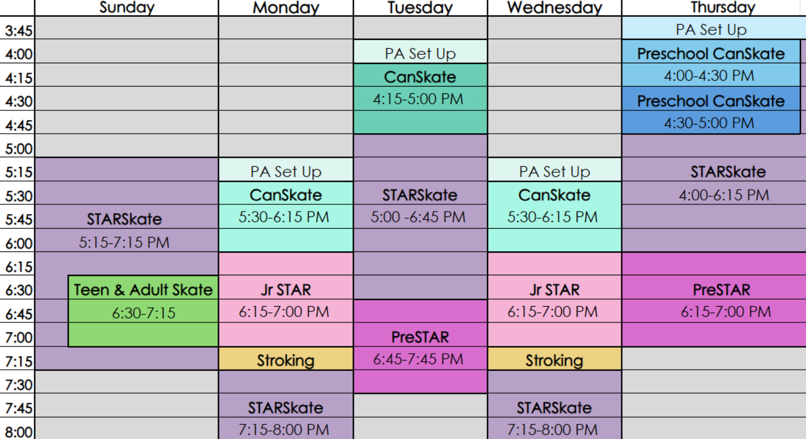
Task: Click the Tuesday column header
Action: tap(420, 8)
